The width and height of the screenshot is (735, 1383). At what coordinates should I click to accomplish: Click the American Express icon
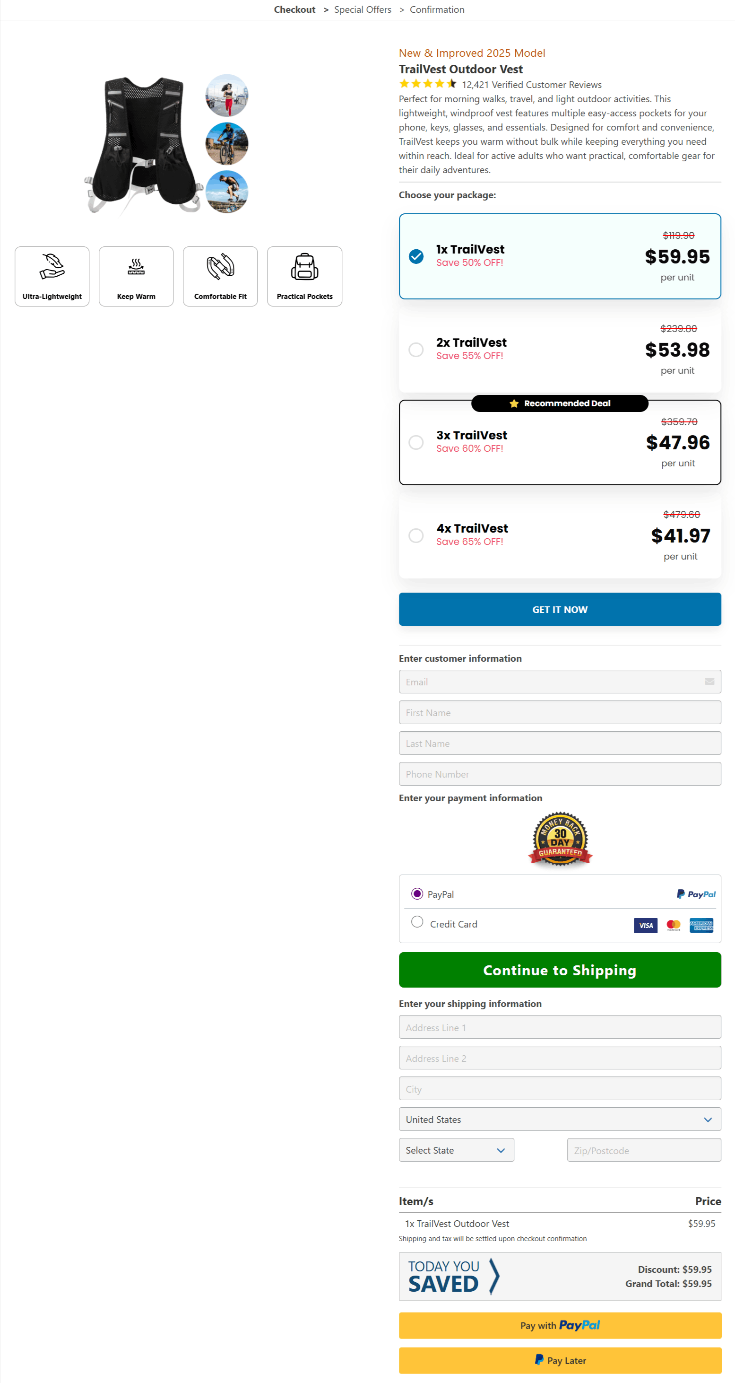701,925
